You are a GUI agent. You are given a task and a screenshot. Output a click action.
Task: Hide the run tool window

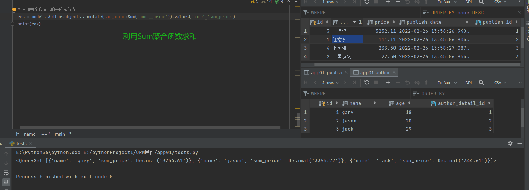[520, 143]
